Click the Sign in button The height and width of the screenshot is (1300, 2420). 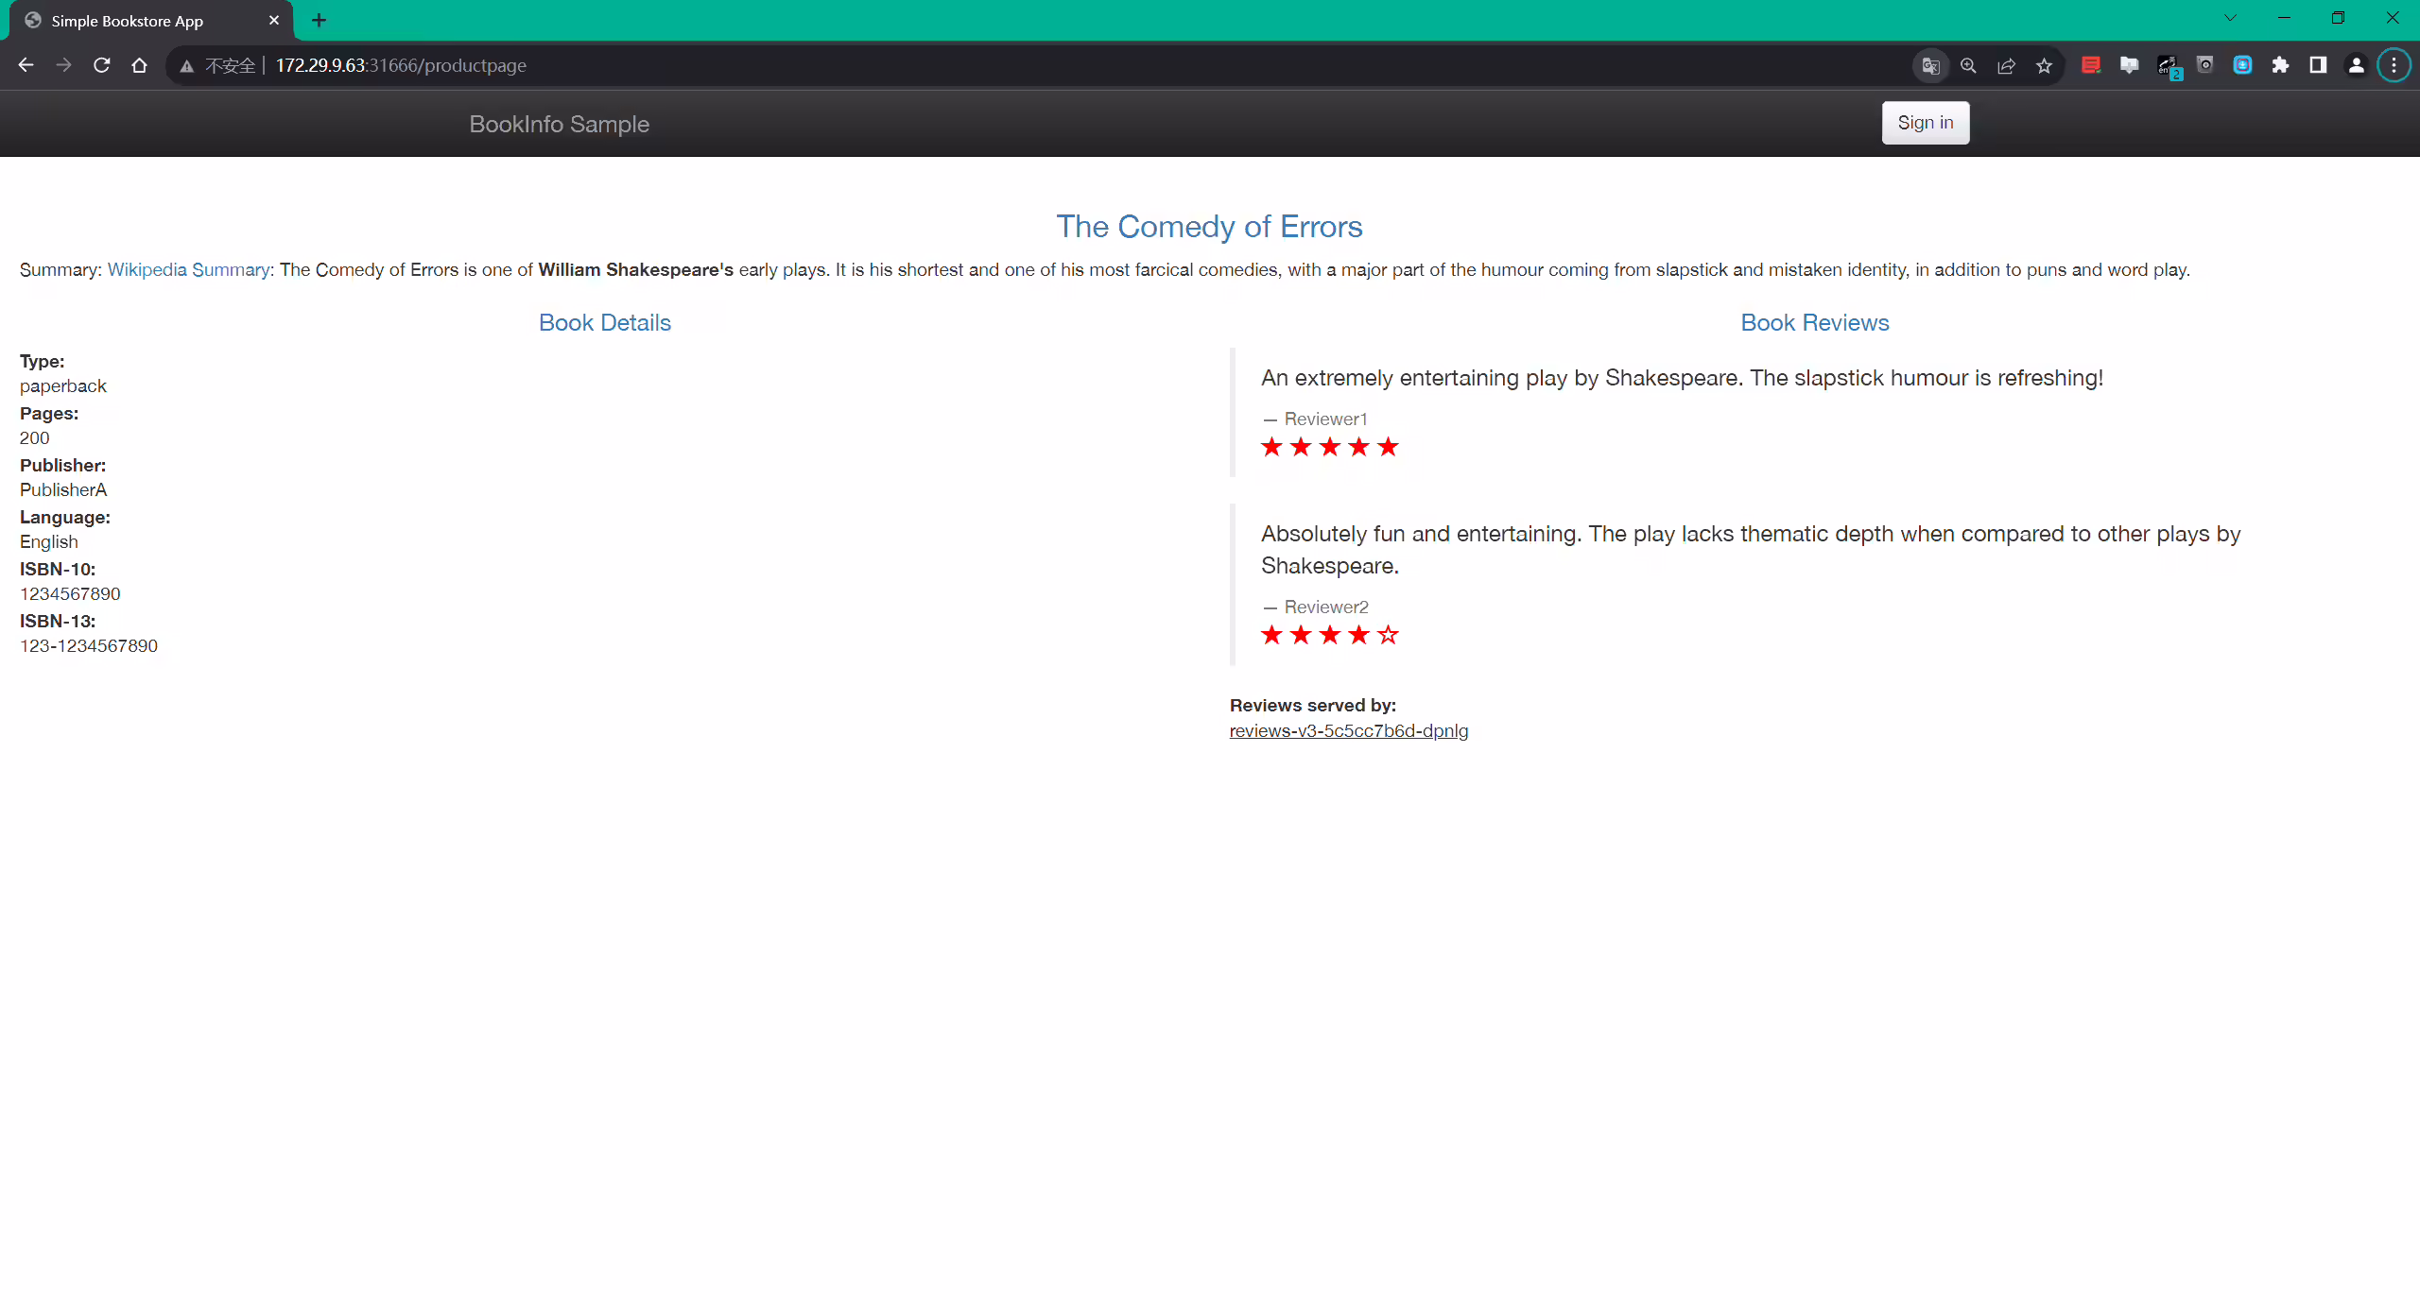1925,123
